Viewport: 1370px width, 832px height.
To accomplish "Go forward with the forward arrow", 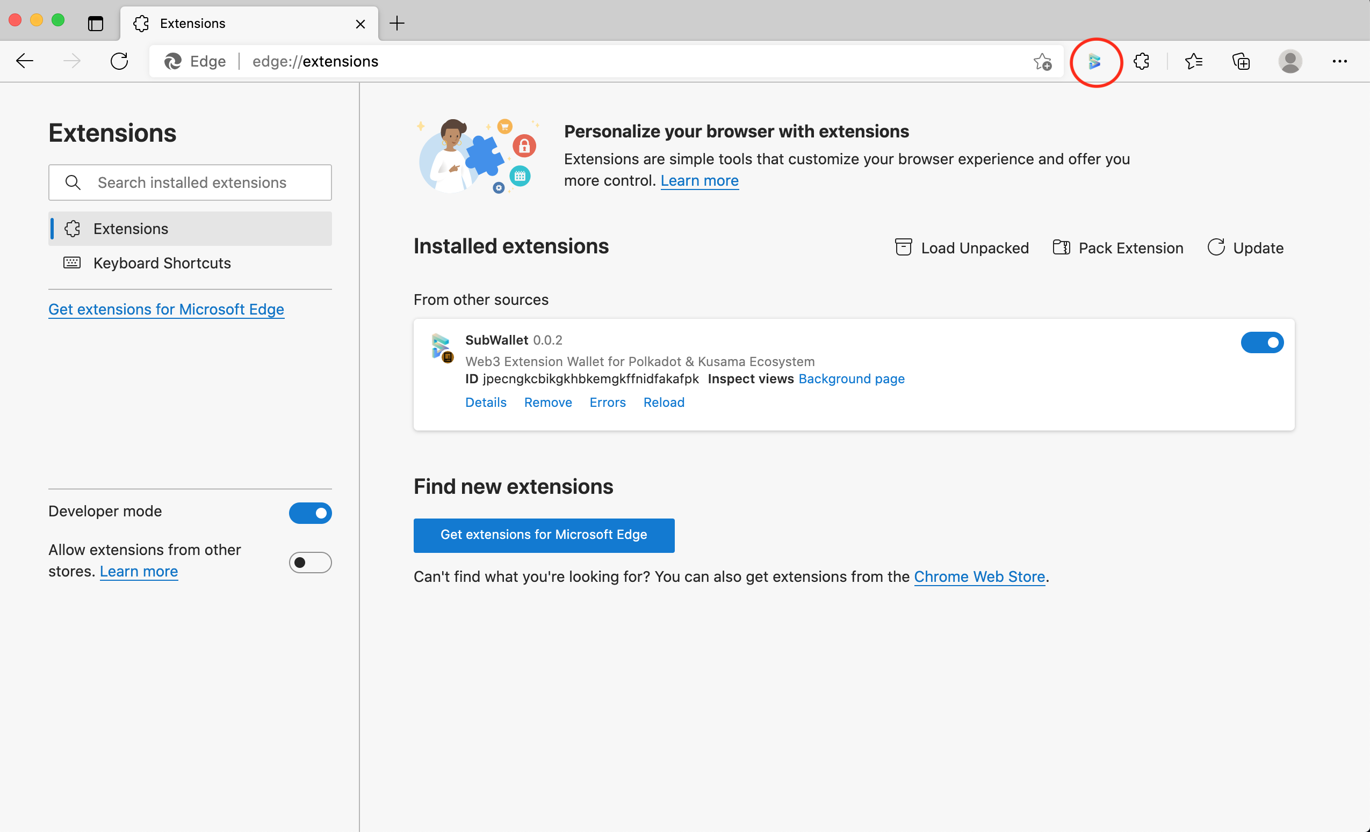I will tap(72, 61).
